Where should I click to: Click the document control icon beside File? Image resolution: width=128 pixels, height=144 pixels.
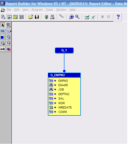coord(3,10)
